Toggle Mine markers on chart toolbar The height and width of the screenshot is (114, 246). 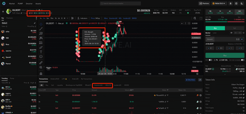[x=106, y=18]
